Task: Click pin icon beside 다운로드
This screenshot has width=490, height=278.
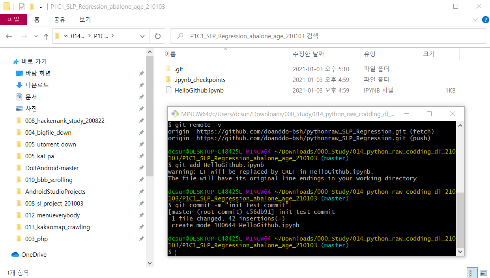Action: pyautogui.click(x=141, y=85)
